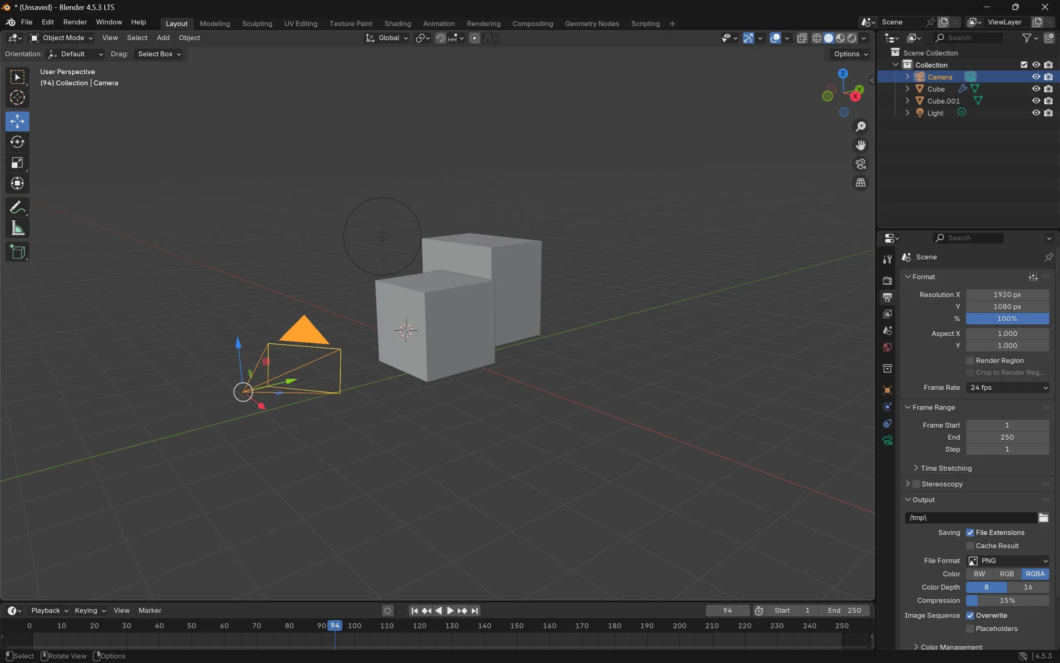Select the Move tool
The image size is (1060, 663).
pyautogui.click(x=17, y=121)
